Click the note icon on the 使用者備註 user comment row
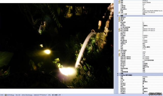 pos(119,50)
